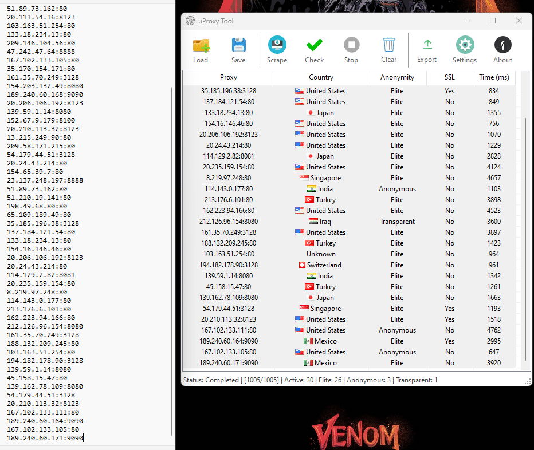
Task: Select table row 189.240.60.164:9090
Action: point(350,341)
